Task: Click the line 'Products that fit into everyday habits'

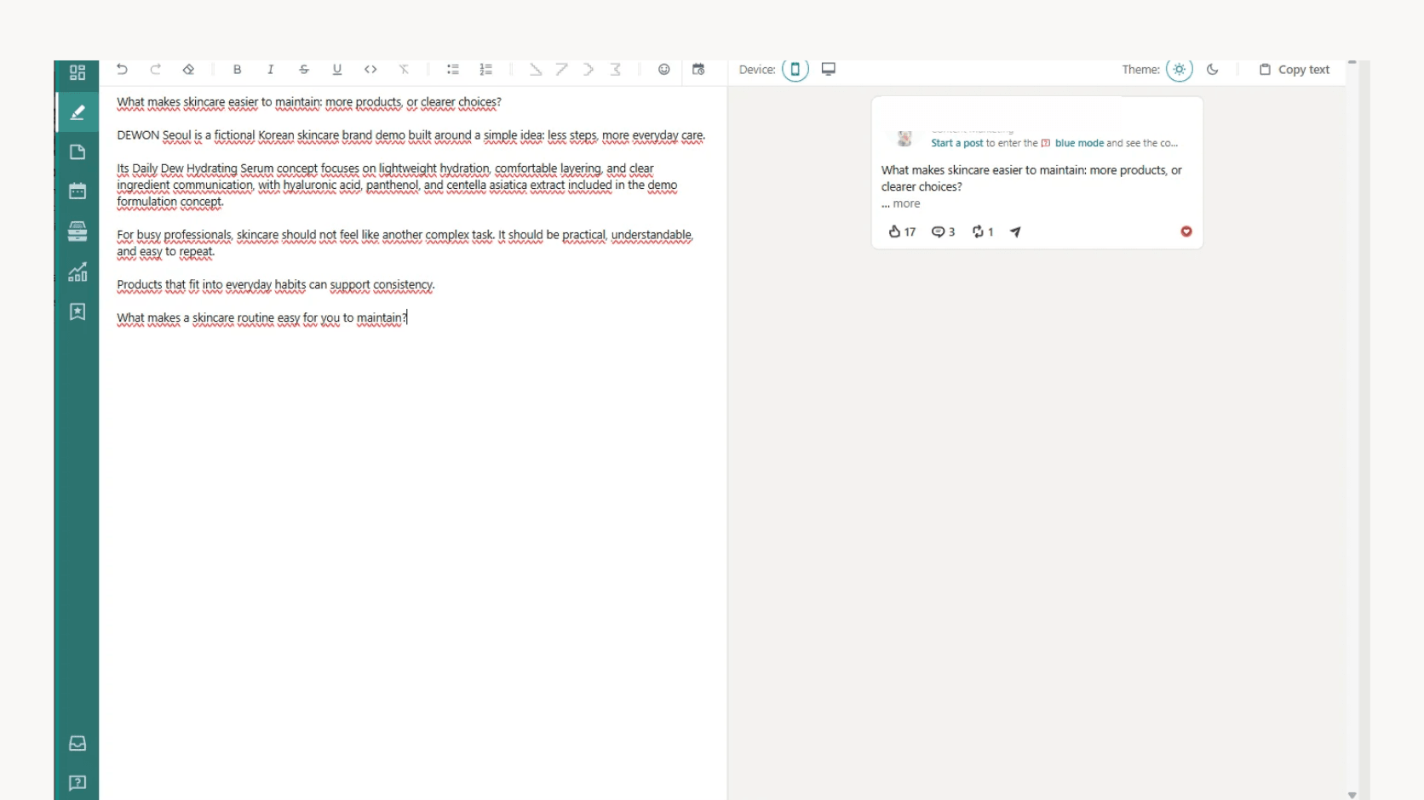Action: click(x=276, y=285)
